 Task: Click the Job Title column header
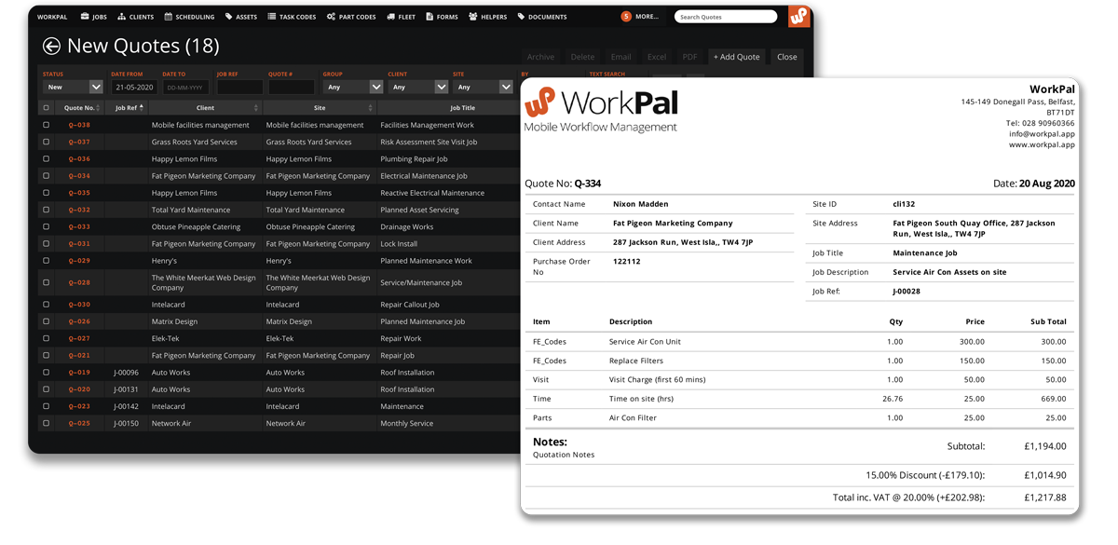(463, 108)
